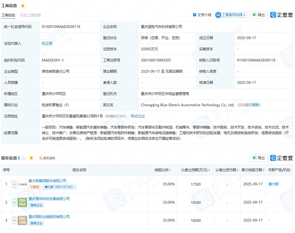The width and height of the screenshot is (295, 233).
Task: Click the 园投仓储 tan logo
Action: (x=22, y=220)
